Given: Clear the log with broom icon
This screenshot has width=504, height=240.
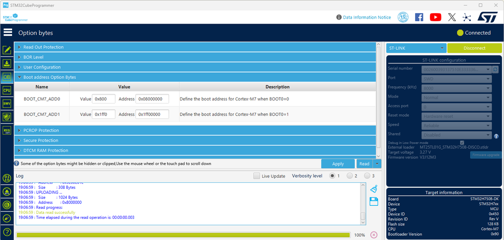Looking at the screenshot, I should [x=374, y=189].
